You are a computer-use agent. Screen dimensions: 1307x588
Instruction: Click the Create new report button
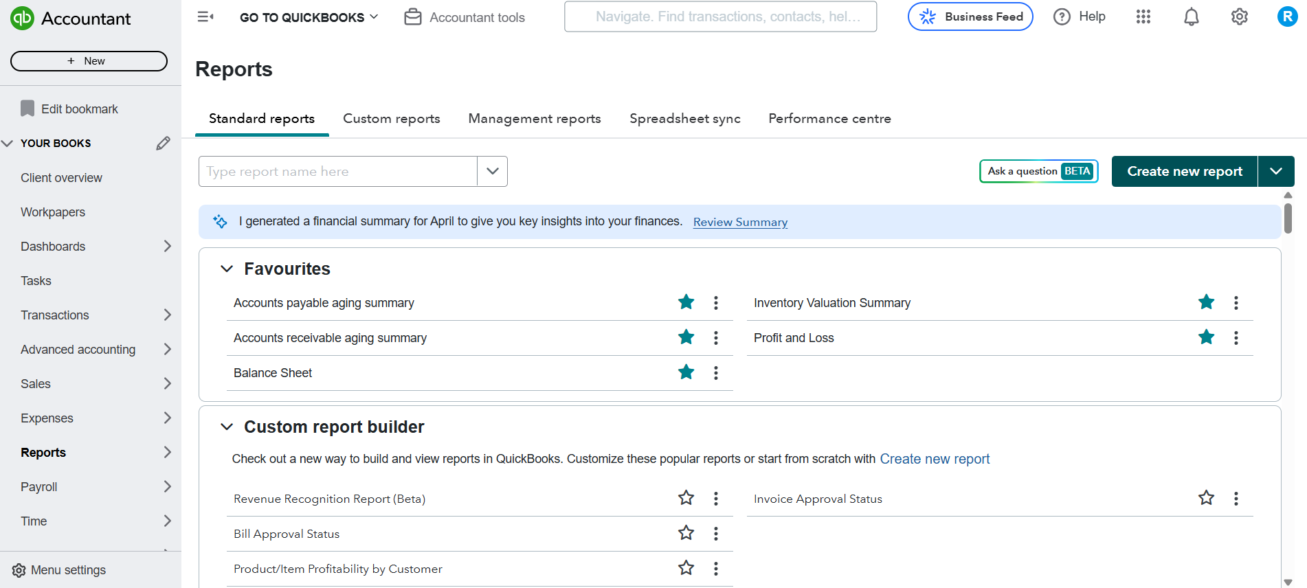[1185, 171]
